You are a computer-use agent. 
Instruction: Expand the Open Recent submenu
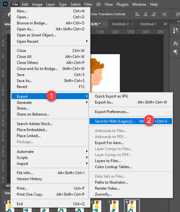[x=50, y=41]
